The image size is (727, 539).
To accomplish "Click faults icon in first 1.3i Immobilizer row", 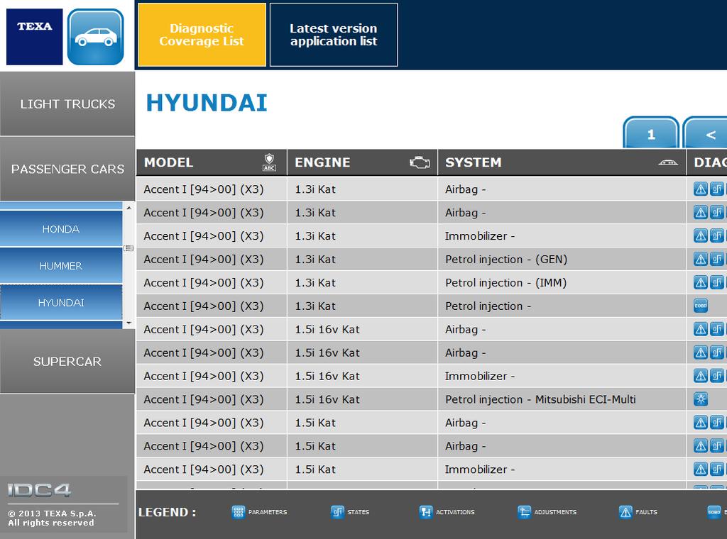I will click(700, 235).
